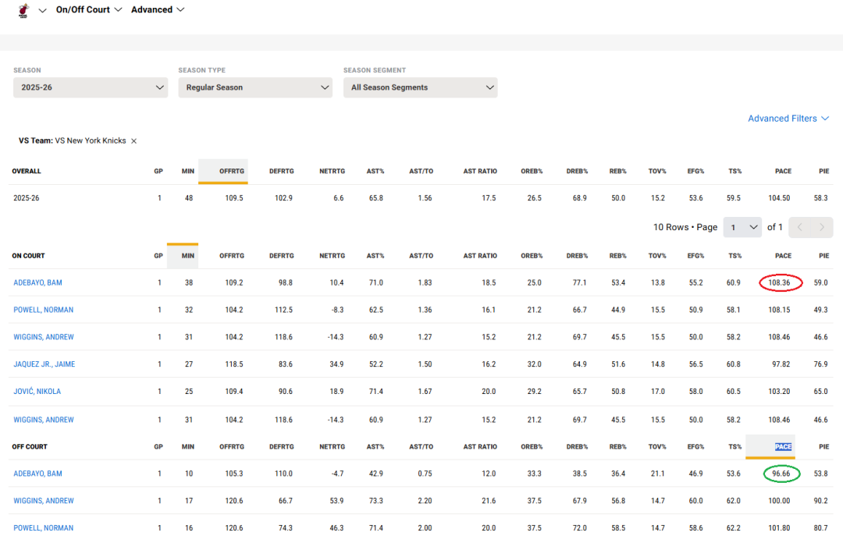Viewport: 843px width, 536px height.
Task: Open the team selector chevron beside logo
Action: pos(42,11)
